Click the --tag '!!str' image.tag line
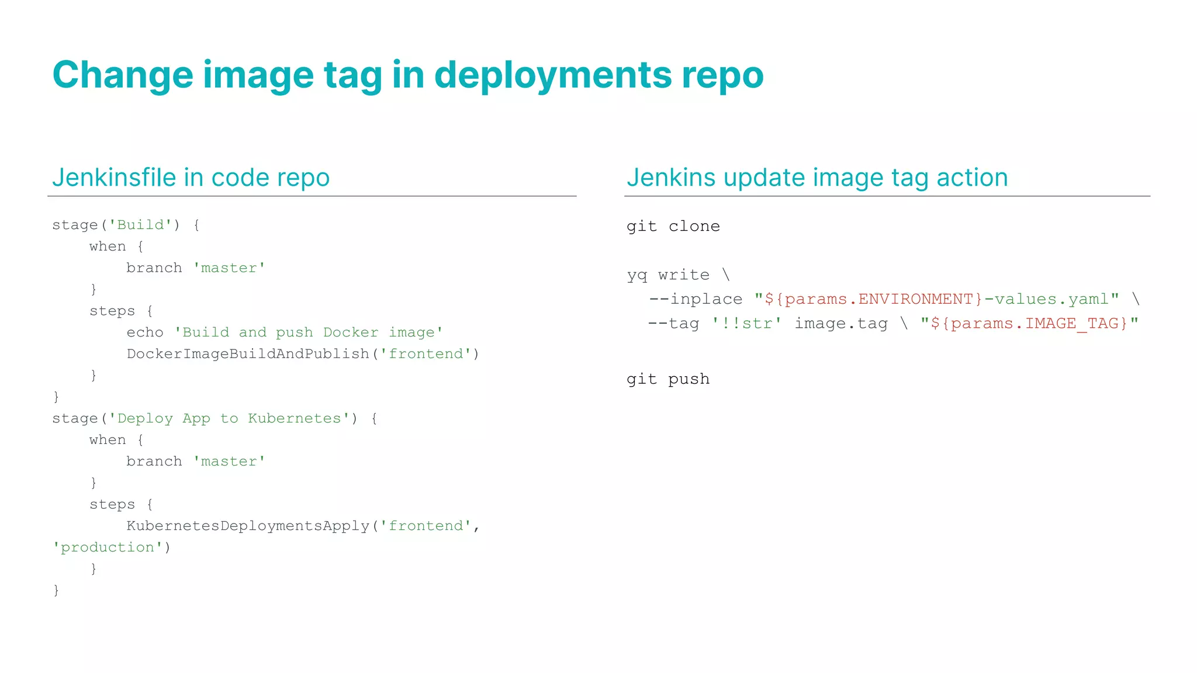Image resolution: width=1197 pixels, height=673 pixels. coord(893,324)
